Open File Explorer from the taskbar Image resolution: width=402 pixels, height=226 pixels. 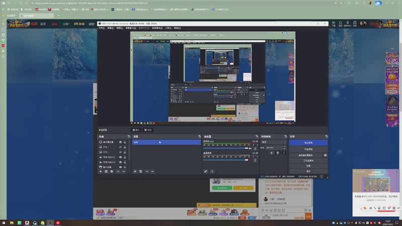coord(12,223)
